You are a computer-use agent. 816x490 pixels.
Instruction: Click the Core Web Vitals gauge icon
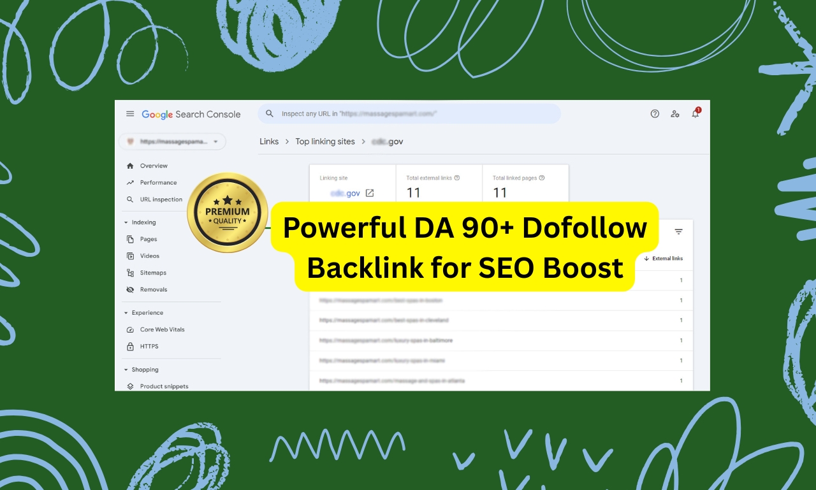pos(130,329)
